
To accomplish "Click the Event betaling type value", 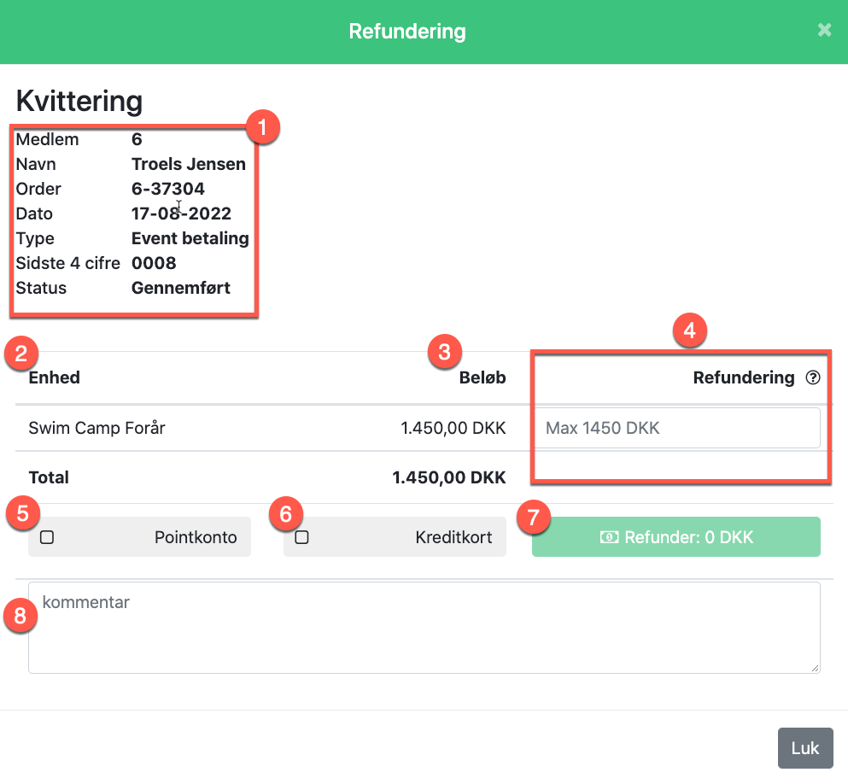I will click(x=190, y=238).
